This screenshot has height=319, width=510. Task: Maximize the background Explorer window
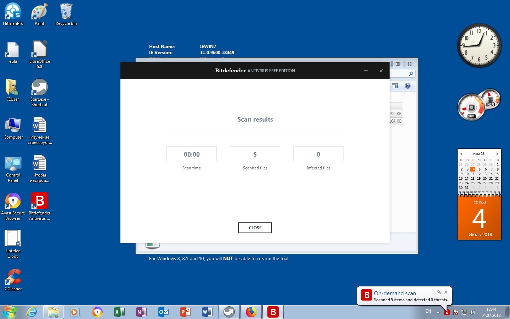coord(398,64)
